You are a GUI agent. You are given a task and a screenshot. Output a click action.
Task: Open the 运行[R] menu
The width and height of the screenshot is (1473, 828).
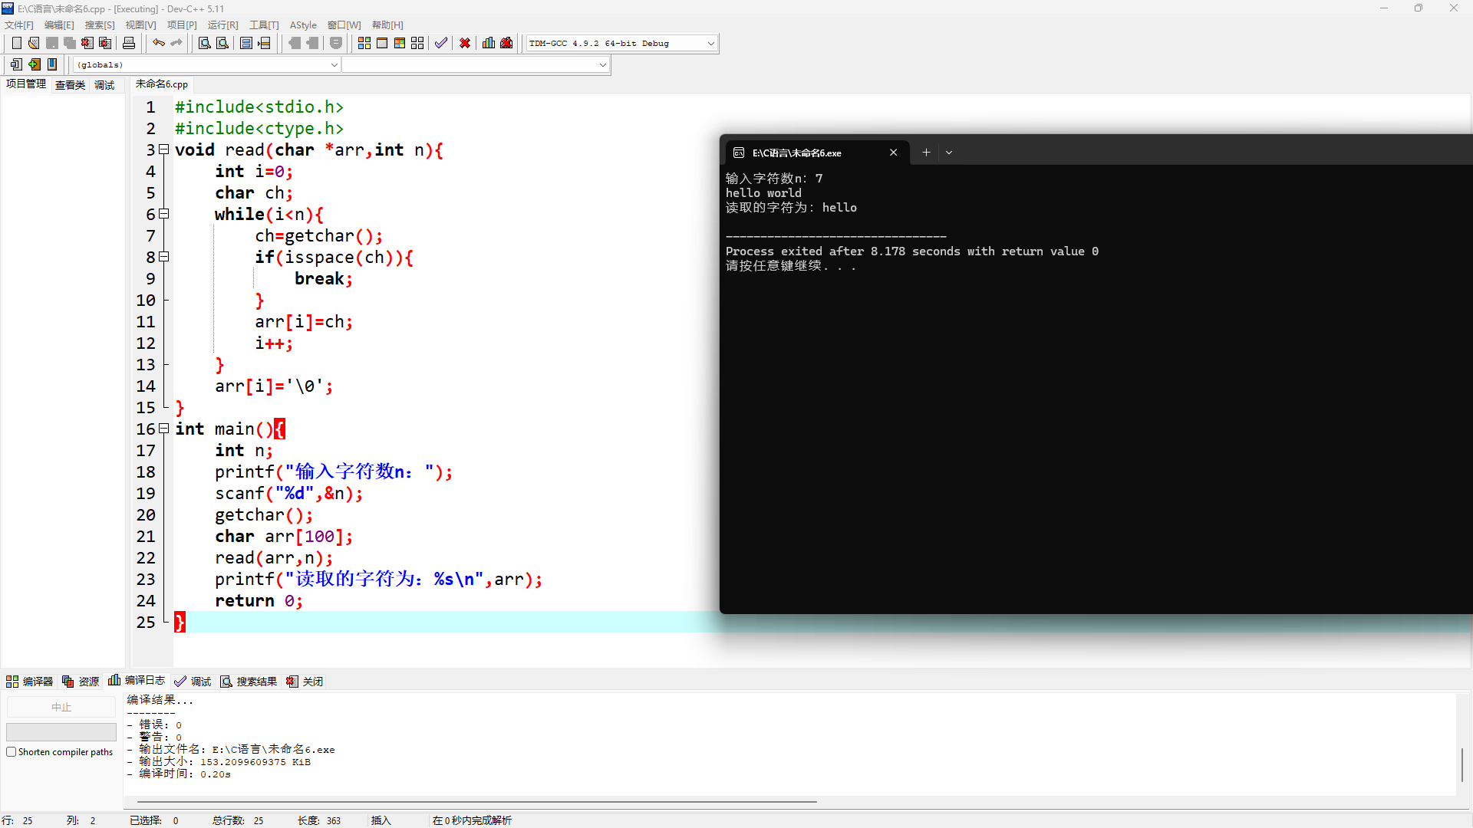click(x=222, y=25)
